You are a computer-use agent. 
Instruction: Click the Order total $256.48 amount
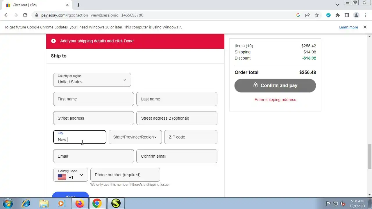[307, 72]
